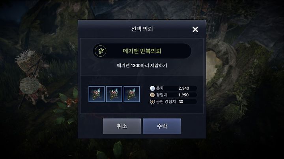Viewport: 284px width, 159px height.
Task: Click the 선택 의뢰 dialog title
Action: pyautogui.click(x=142, y=29)
